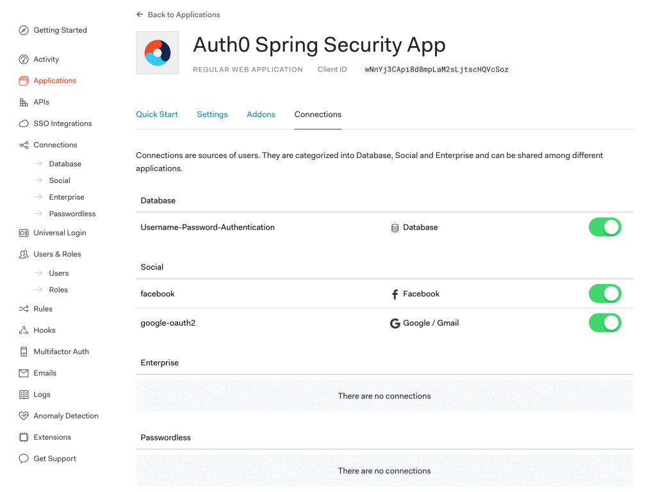Click the Multifactor Auth phone icon

tap(24, 352)
